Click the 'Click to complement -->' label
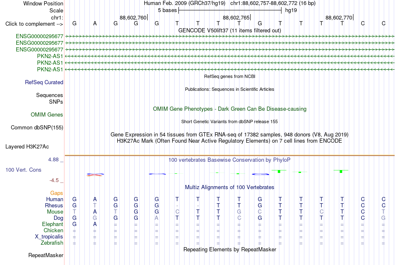The height and width of the screenshot is (265, 395). click(x=34, y=24)
